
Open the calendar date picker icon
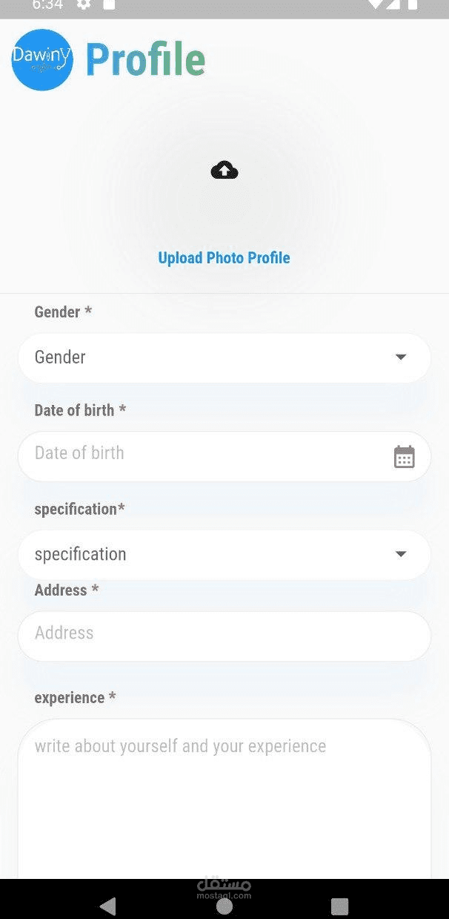pos(404,457)
